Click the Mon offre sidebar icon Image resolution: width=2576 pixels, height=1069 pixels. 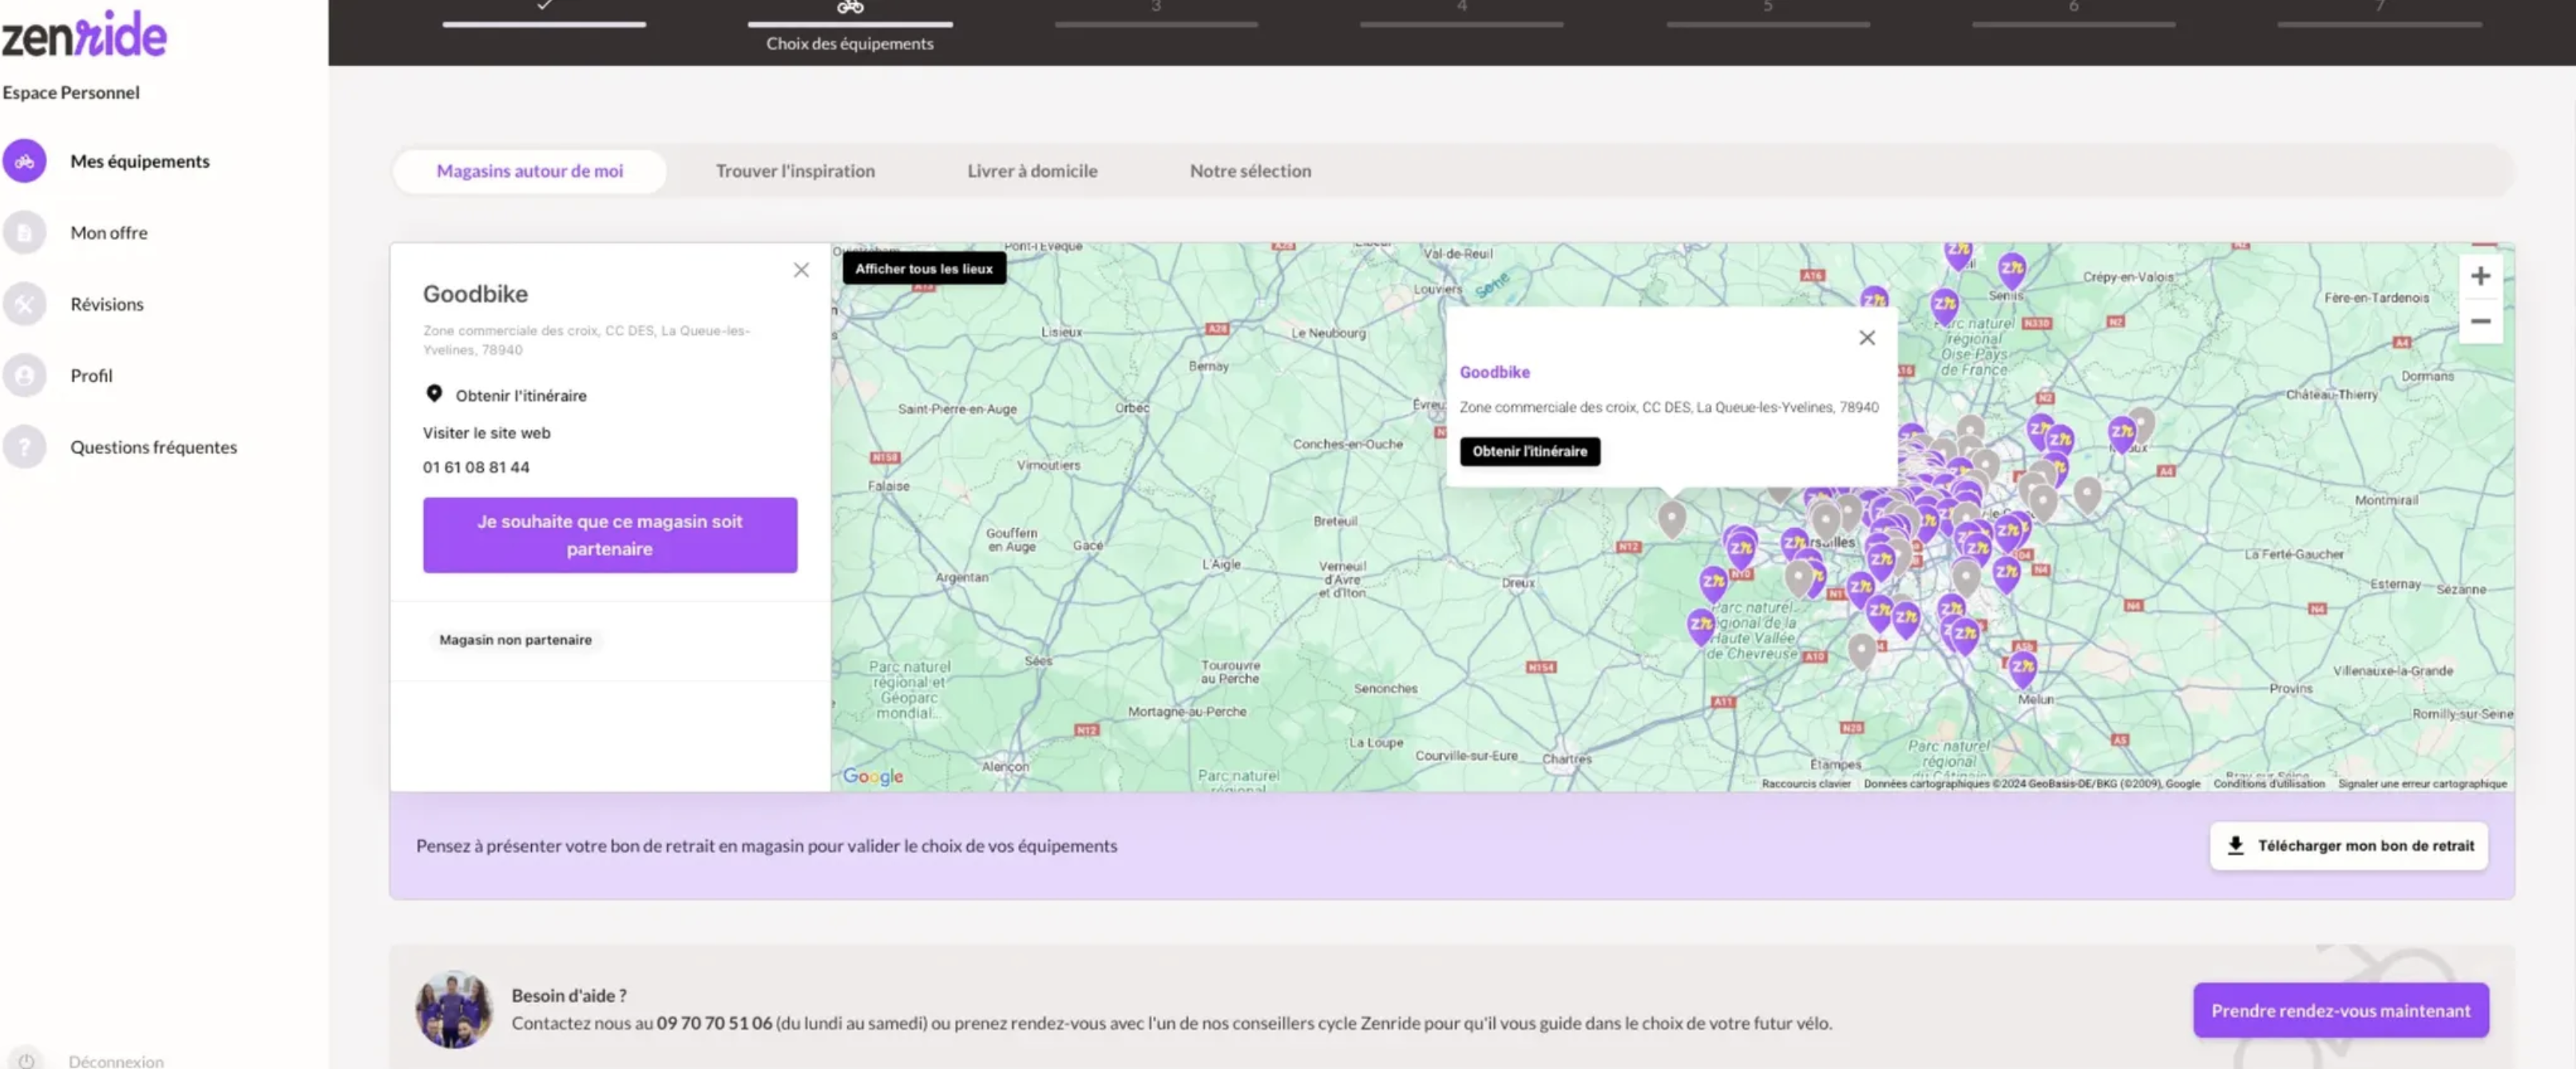[x=24, y=233]
